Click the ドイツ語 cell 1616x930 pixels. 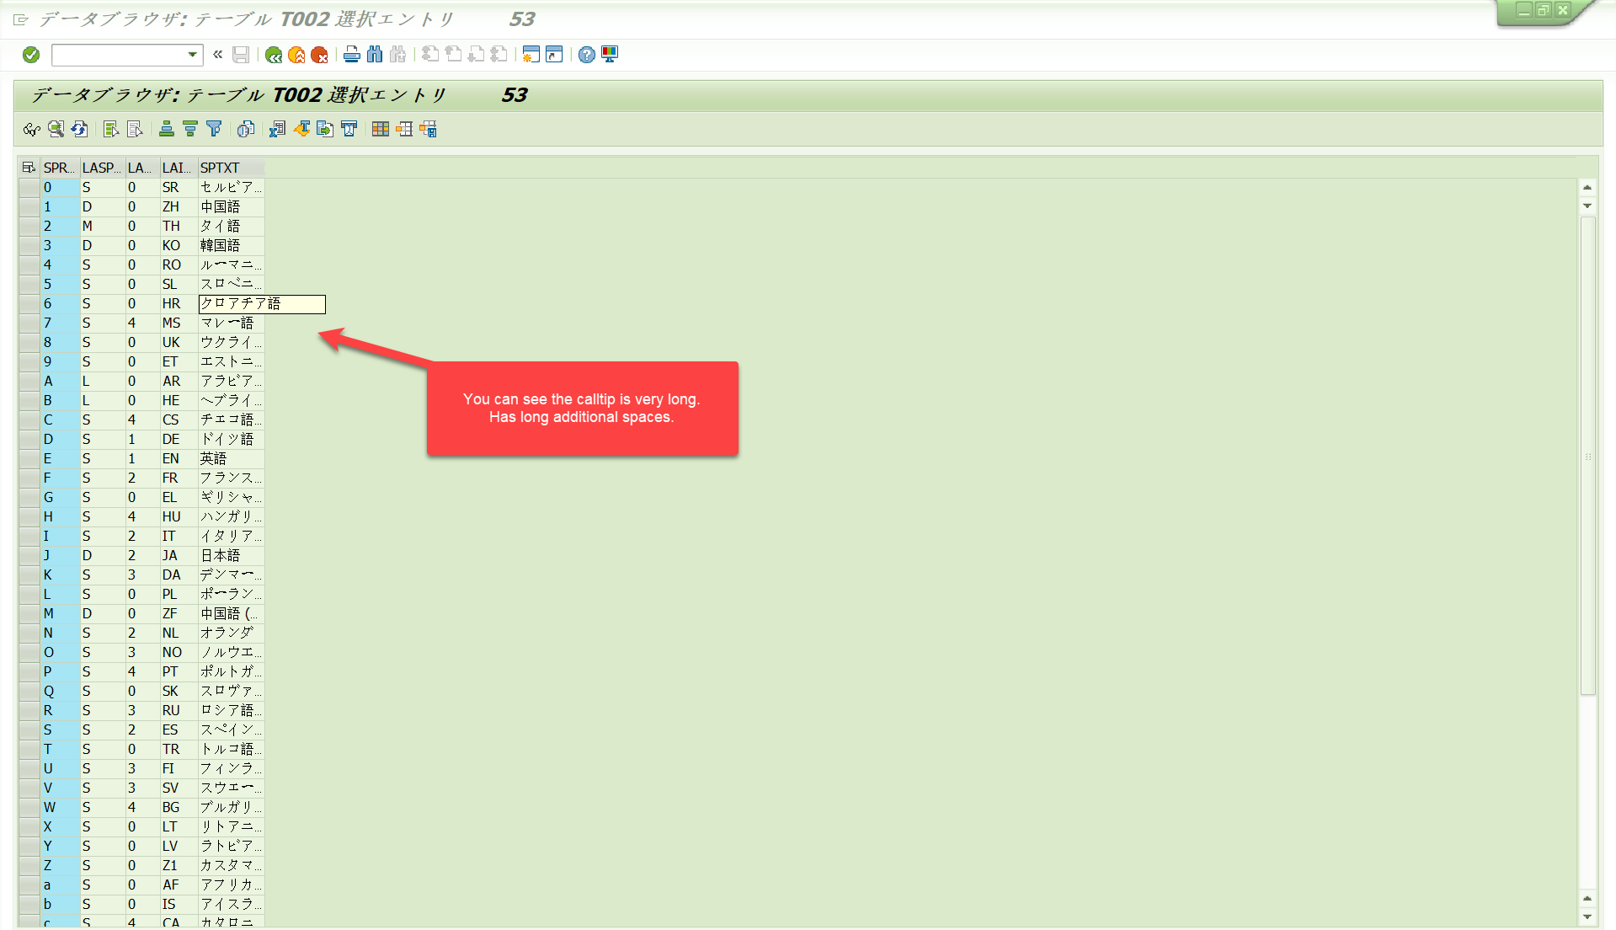[x=231, y=439]
